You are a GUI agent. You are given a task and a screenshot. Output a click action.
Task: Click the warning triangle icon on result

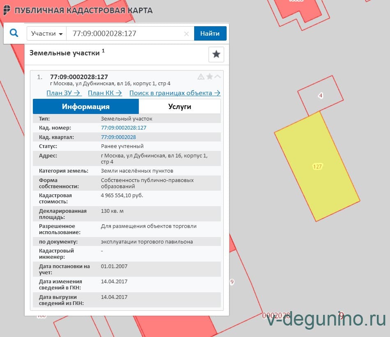[x=201, y=77]
